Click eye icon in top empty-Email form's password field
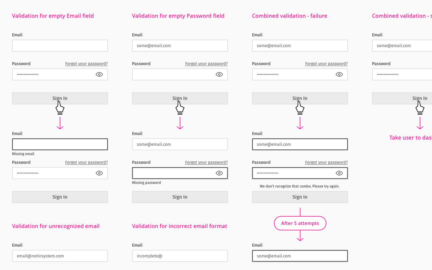 tap(99, 74)
